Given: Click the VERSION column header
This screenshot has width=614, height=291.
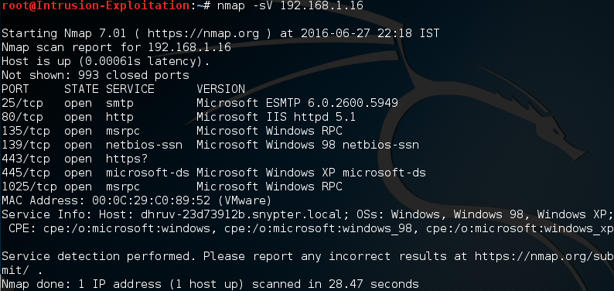Looking at the screenshot, I should tap(221, 89).
